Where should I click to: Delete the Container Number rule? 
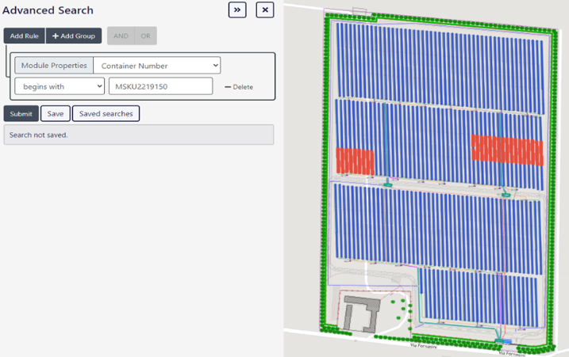[239, 87]
